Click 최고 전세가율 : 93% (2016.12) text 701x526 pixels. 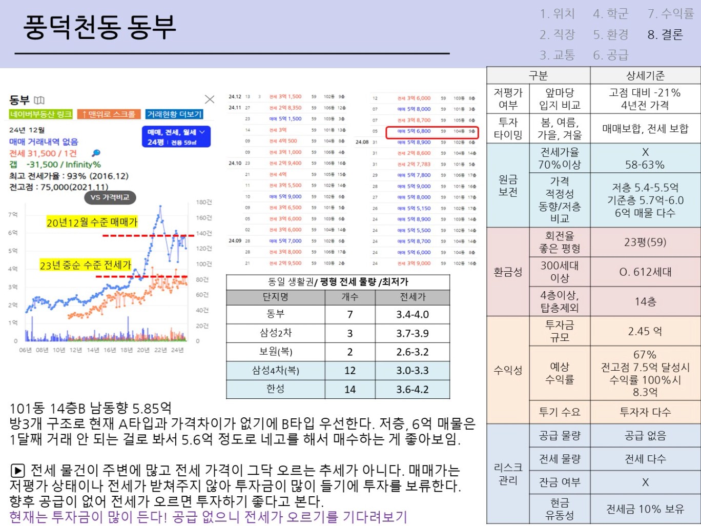[69, 176]
